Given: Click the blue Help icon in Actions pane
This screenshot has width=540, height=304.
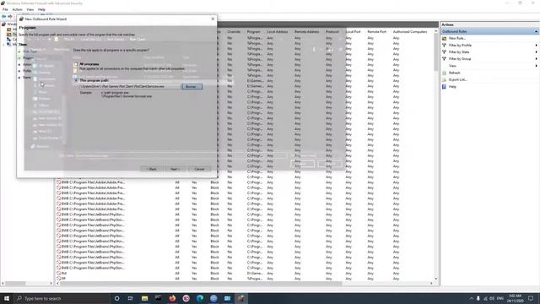Looking at the screenshot, I should tap(445, 86).
